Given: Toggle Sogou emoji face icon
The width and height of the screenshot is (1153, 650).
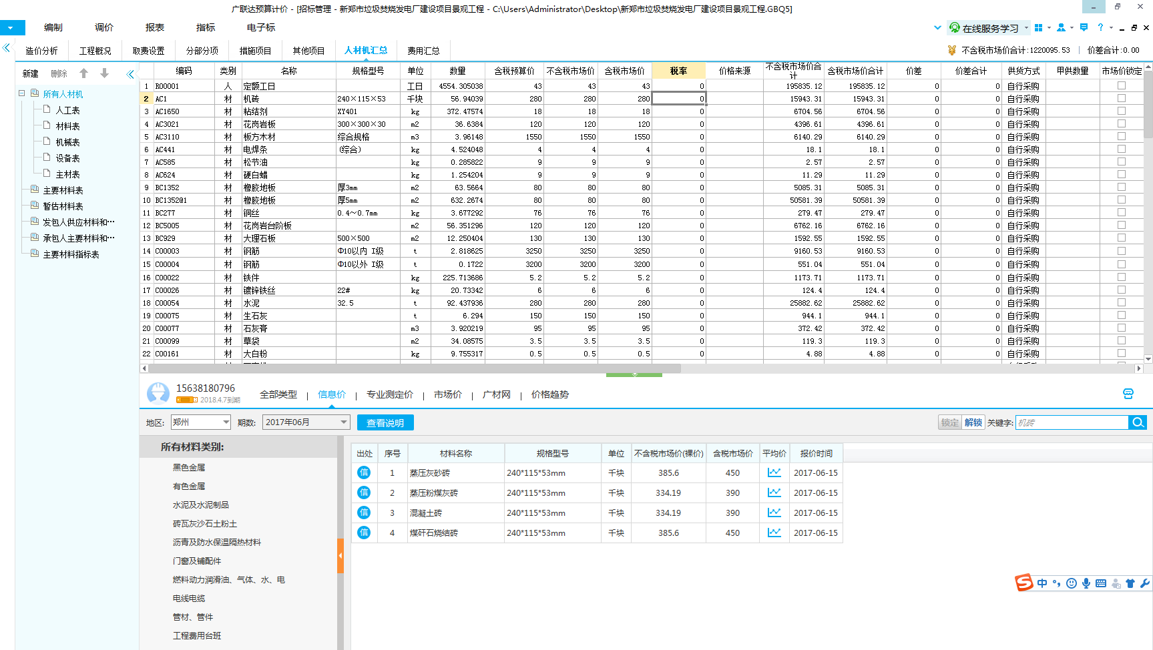Looking at the screenshot, I should pos(1072,583).
